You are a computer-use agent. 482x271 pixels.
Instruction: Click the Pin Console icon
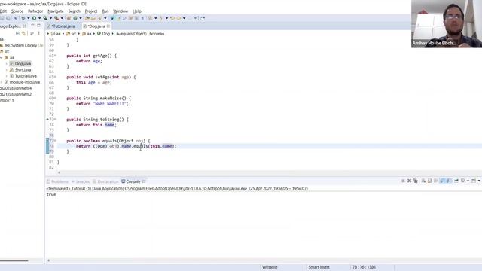pos(456,181)
